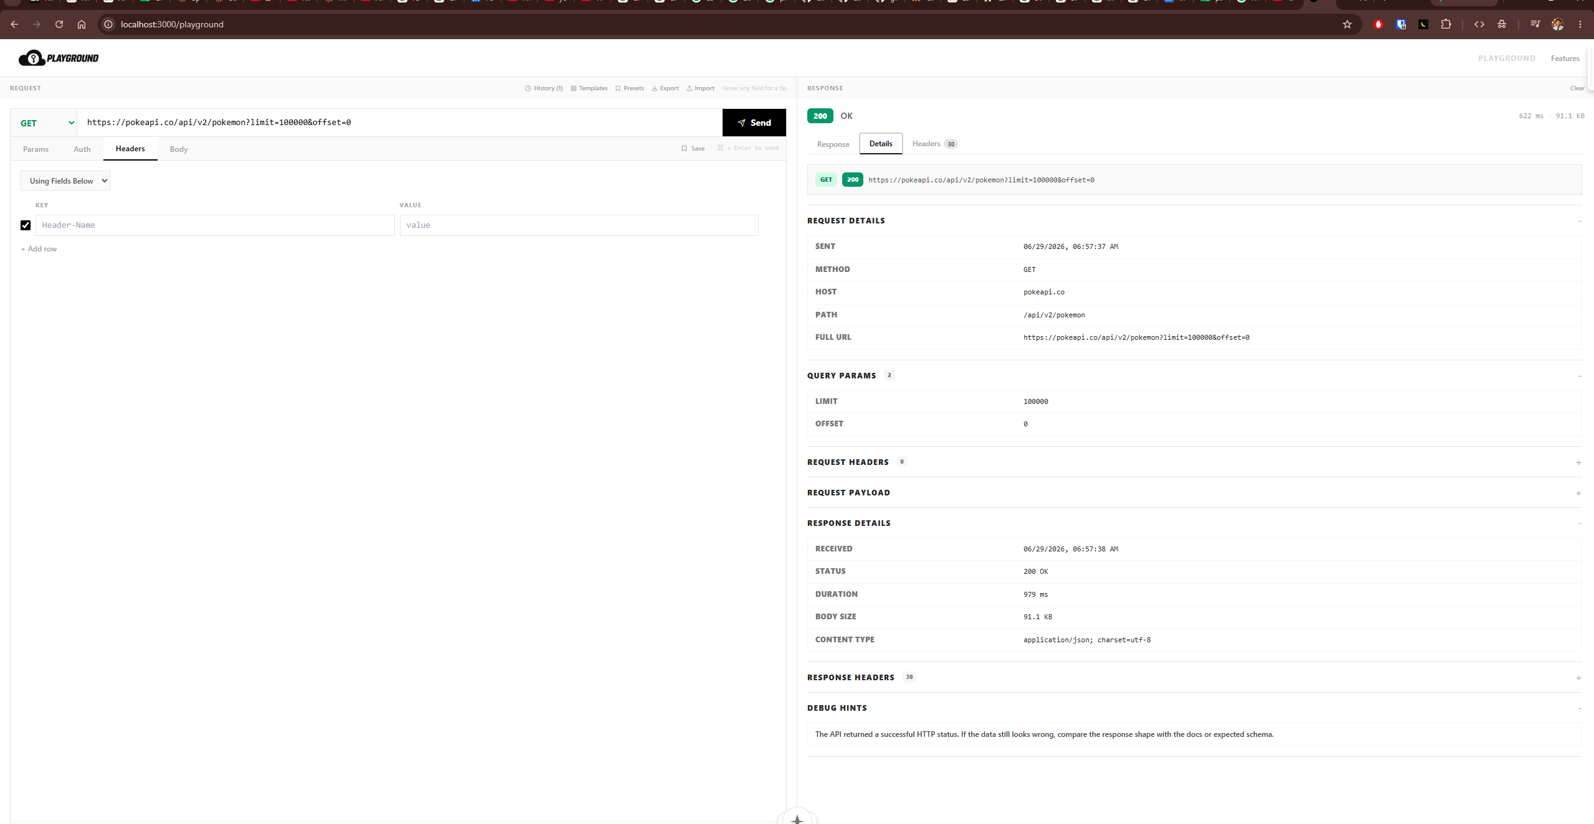The image size is (1594, 824).
Task: Open the extensions puzzle menu
Action: coord(1446,24)
